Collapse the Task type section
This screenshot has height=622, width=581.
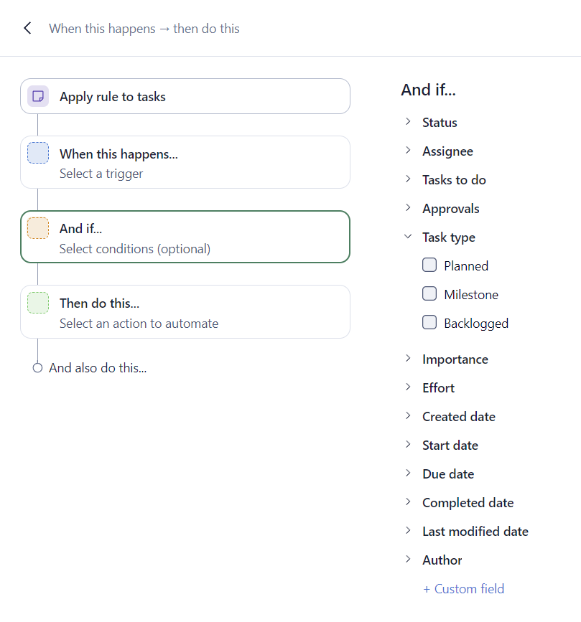[x=408, y=237]
